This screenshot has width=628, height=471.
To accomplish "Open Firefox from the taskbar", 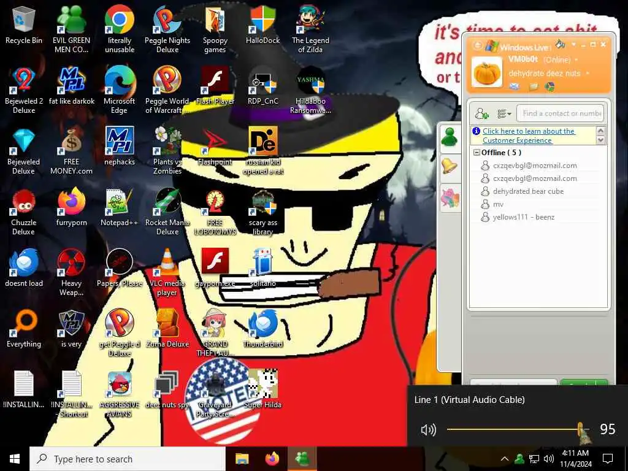I will (x=272, y=459).
